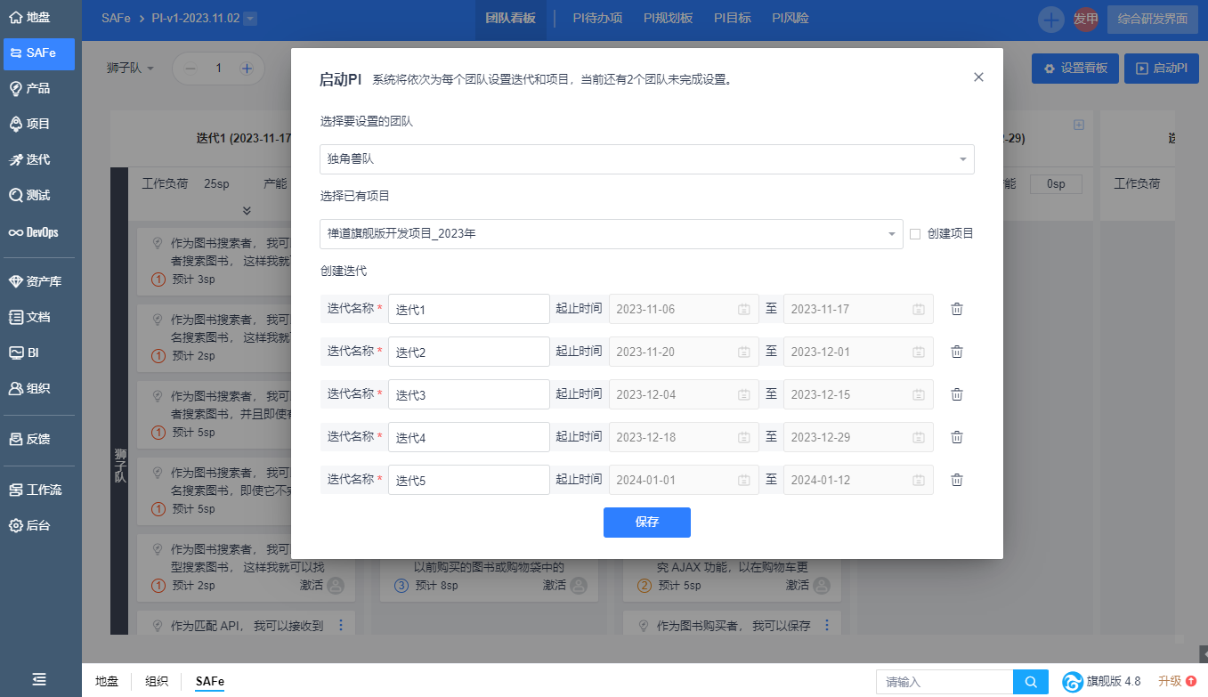Open the 禅道旗舰版开发项目_2023年 project dropdown
The image size is (1208, 697).
point(611,234)
